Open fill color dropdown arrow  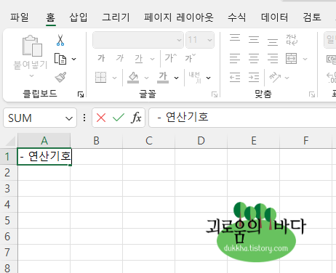(146, 78)
